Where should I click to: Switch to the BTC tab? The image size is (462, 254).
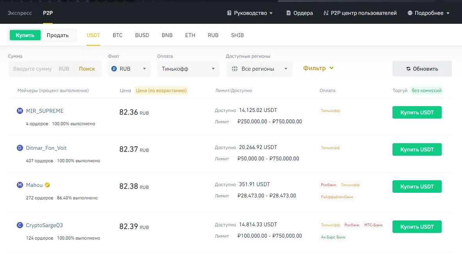(118, 35)
